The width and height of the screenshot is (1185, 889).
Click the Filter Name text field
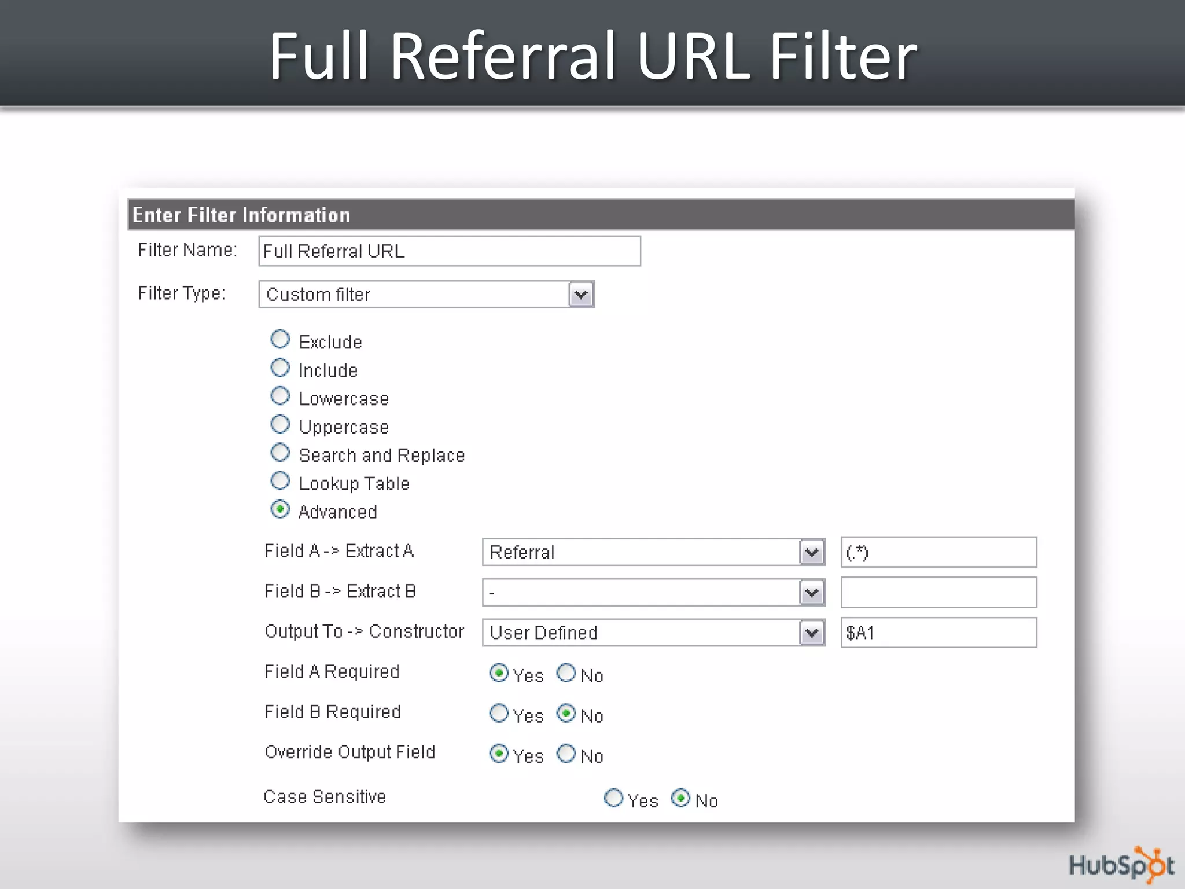449,251
